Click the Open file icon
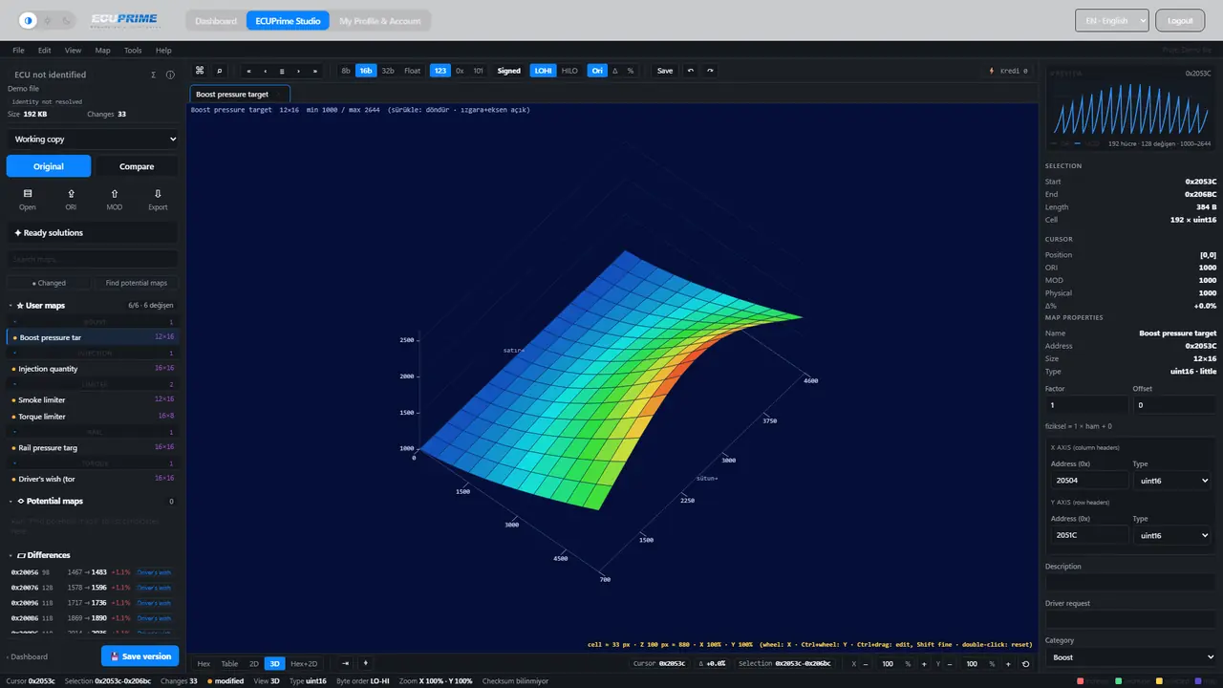1223x688 pixels. [28, 193]
